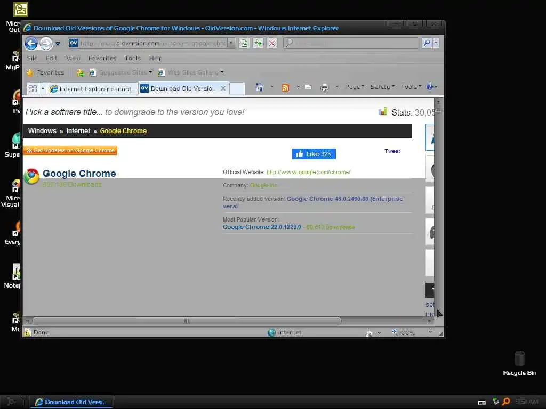Open the Tools menu in menu bar
The width and height of the screenshot is (546, 409).
[x=132, y=58]
